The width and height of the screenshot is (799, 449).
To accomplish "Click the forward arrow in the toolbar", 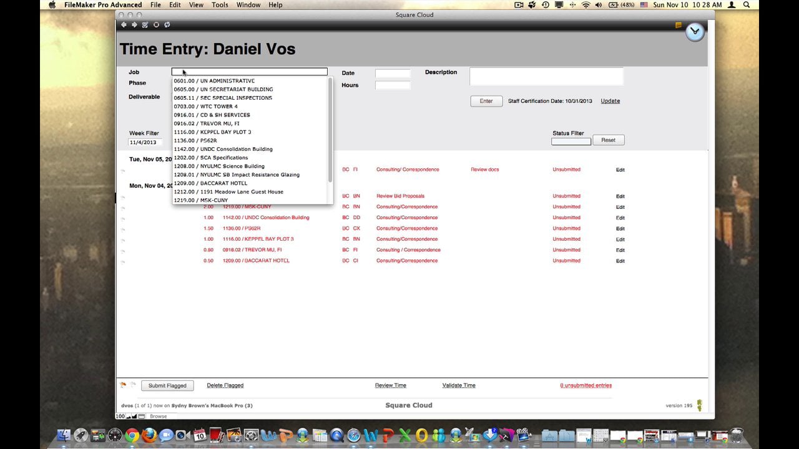I will 134,25.
